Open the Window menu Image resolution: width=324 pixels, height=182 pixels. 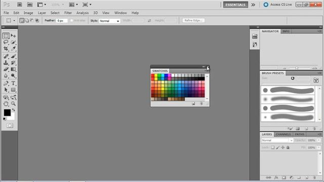point(120,13)
